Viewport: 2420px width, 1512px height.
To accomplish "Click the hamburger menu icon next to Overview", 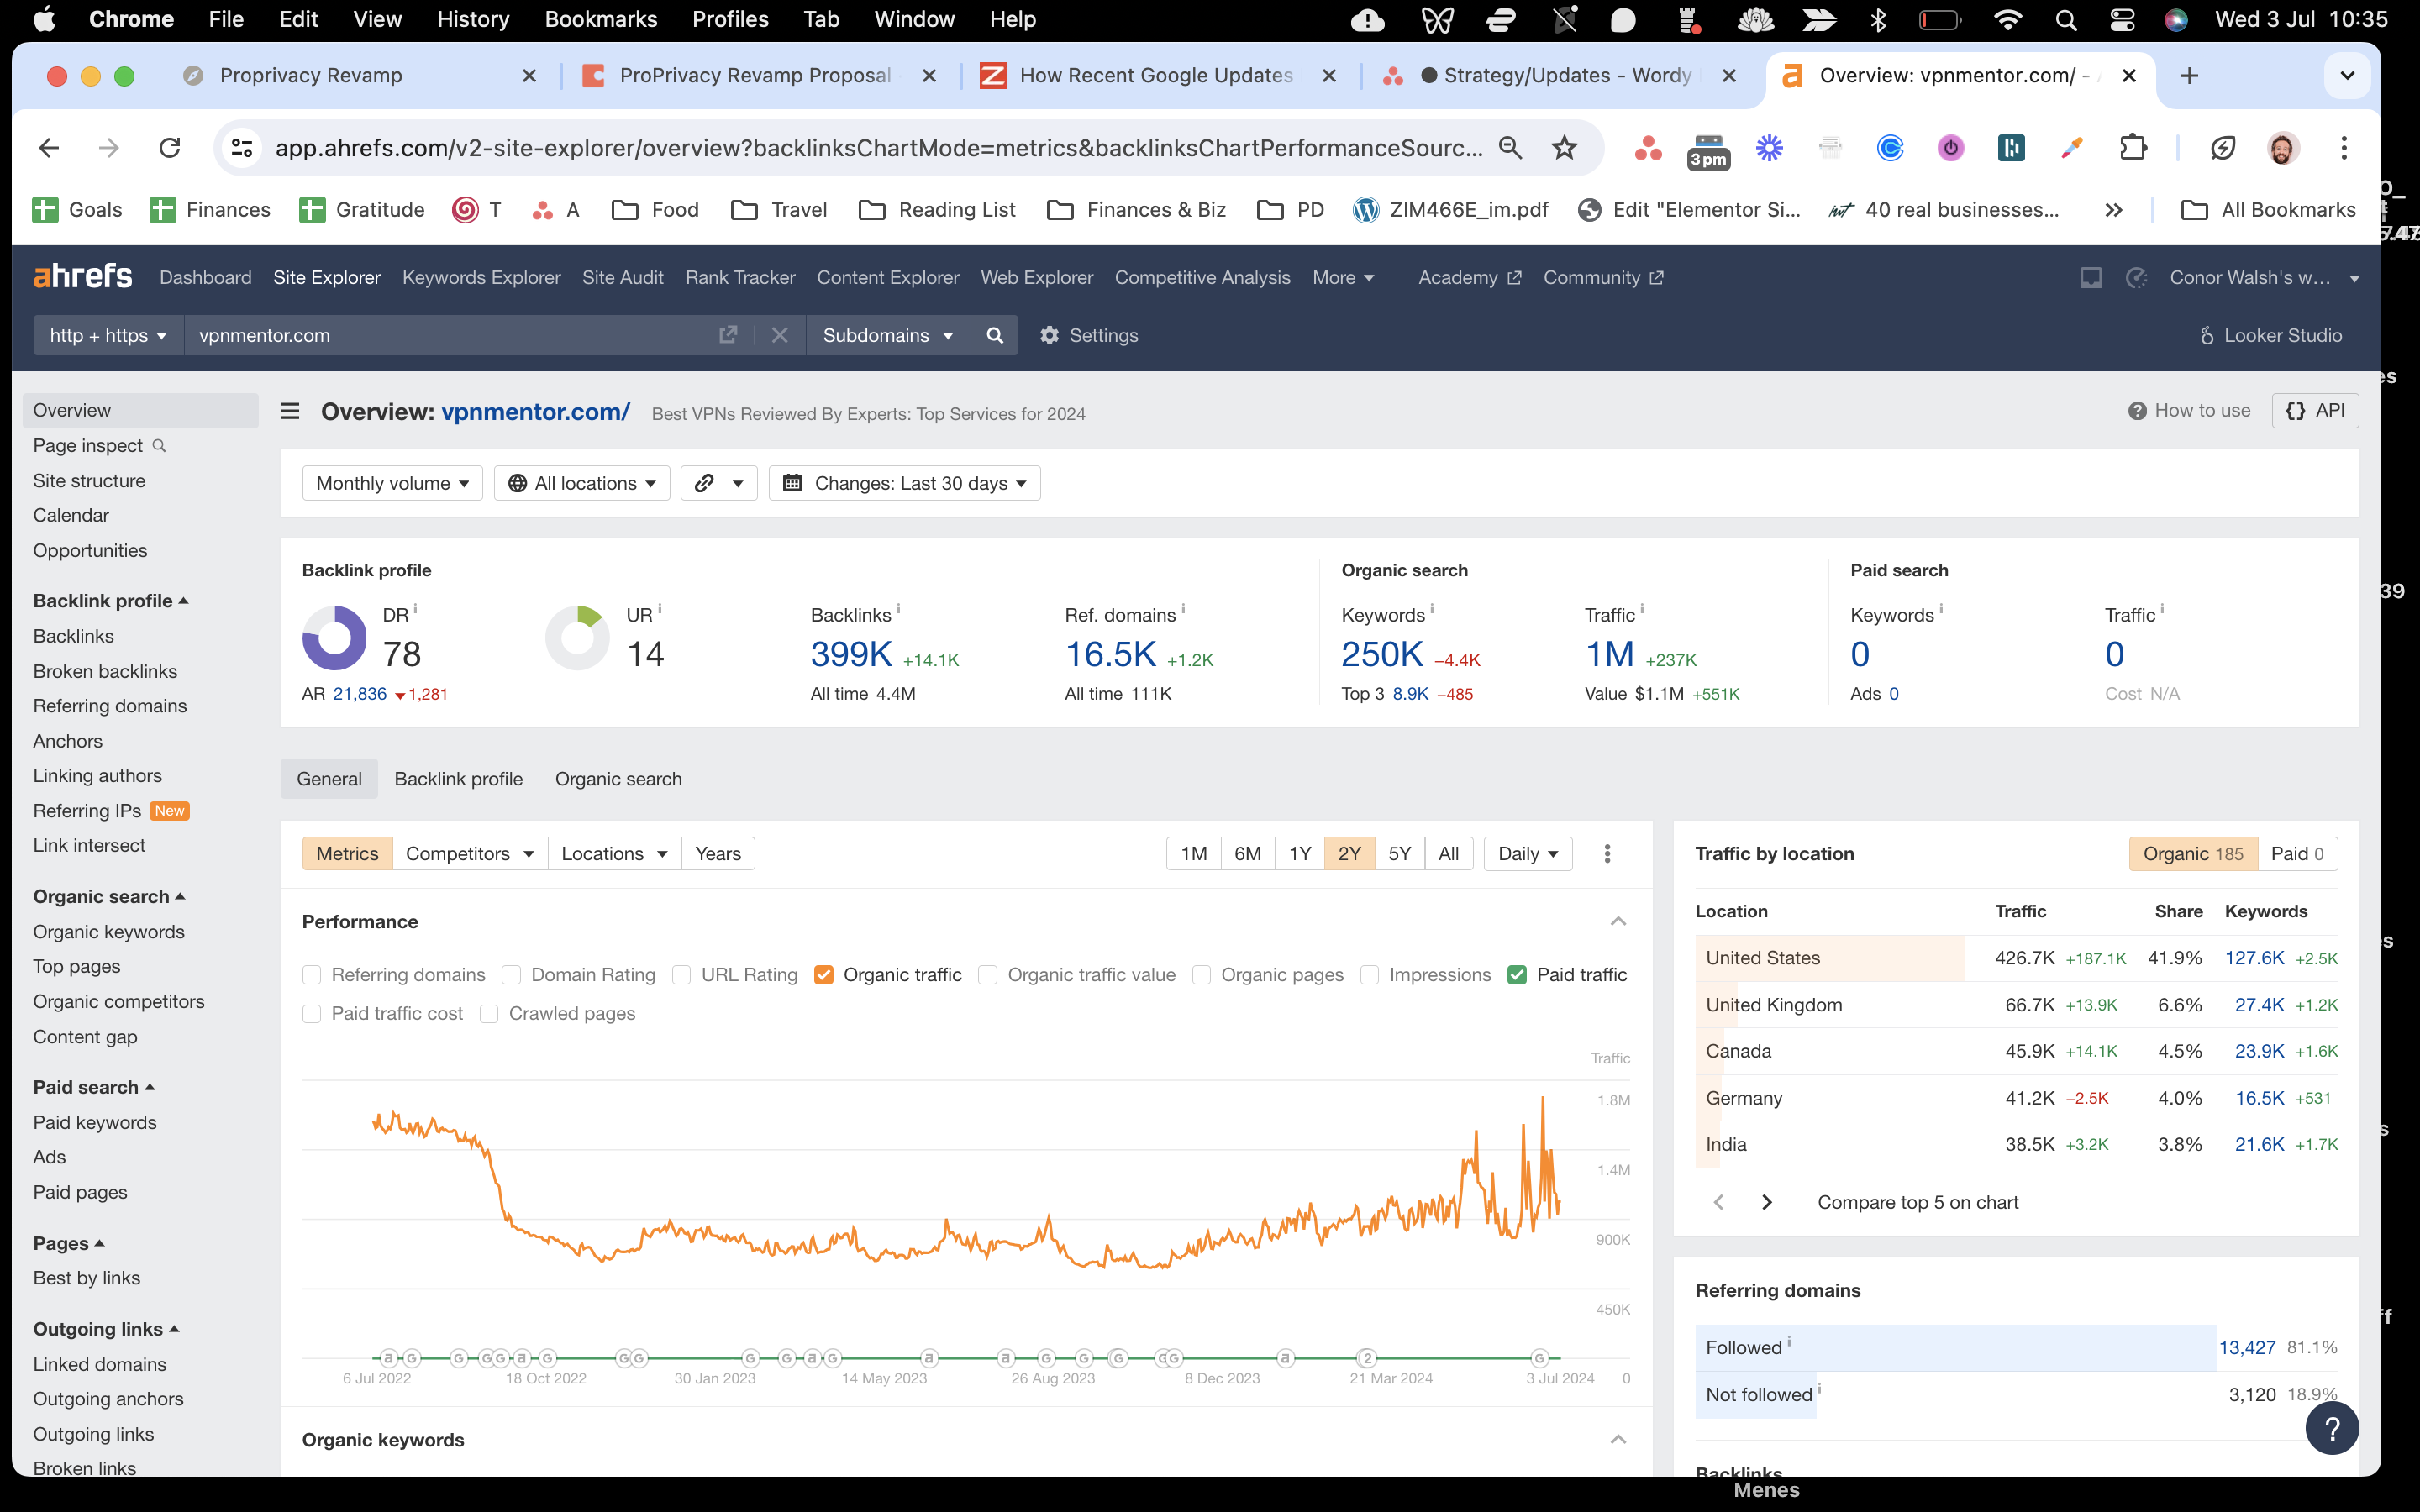I will click(x=290, y=411).
